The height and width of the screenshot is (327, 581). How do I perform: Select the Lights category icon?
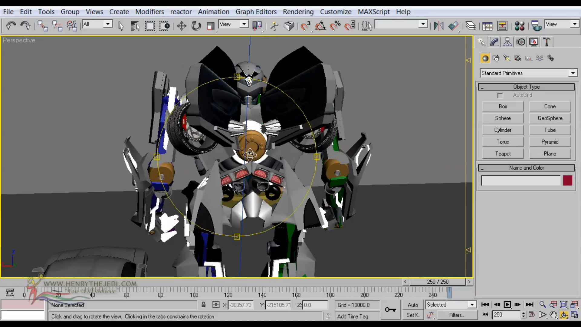[507, 58]
